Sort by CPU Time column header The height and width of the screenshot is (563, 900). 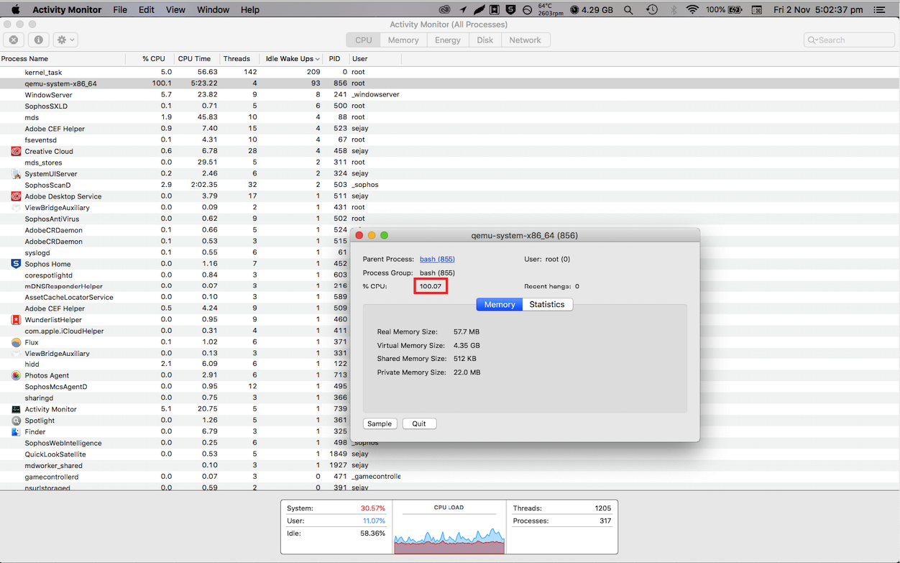click(x=196, y=59)
